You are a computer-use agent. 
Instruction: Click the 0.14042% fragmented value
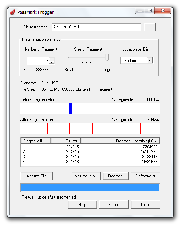click(151, 120)
